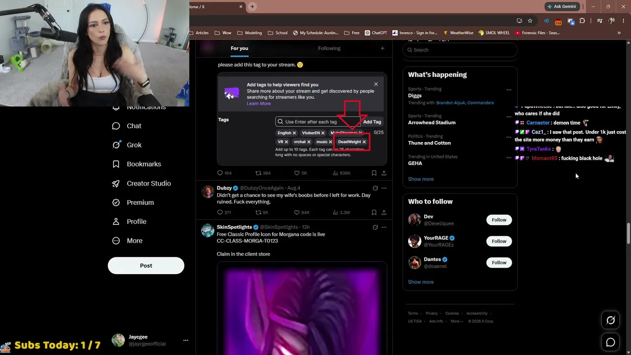Open the Premium page in sidebar
Image resolution: width=631 pixels, height=355 pixels.
pyautogui.click(x=133, y=203)
